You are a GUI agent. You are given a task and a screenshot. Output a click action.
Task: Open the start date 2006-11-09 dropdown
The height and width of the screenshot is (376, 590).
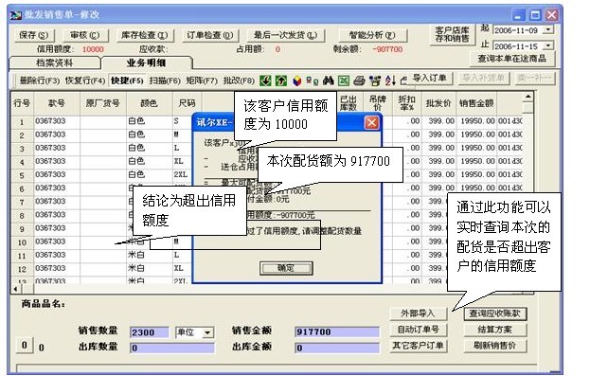pos(548,29)
